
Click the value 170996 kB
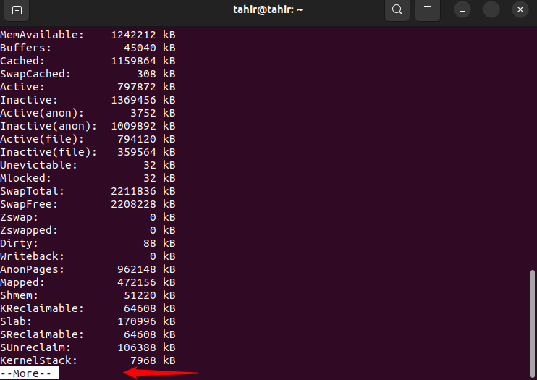(147, 321)
